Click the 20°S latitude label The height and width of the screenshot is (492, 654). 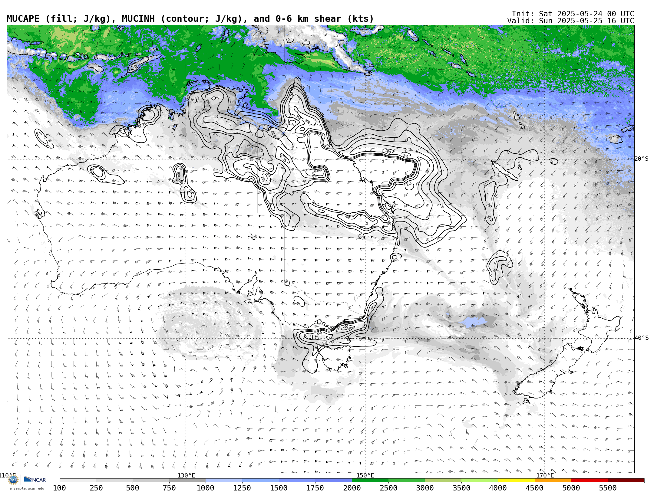coord(642,159)
